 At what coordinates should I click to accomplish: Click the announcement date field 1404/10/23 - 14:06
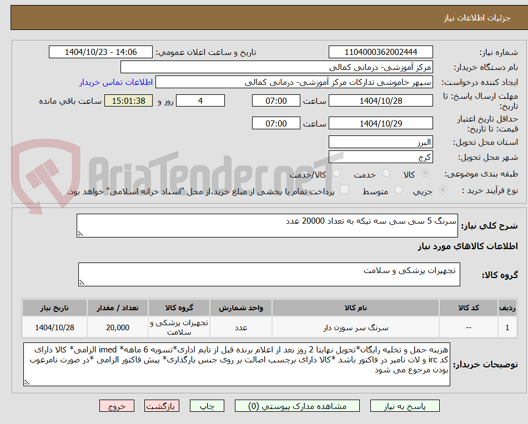[x=100, y=52]
